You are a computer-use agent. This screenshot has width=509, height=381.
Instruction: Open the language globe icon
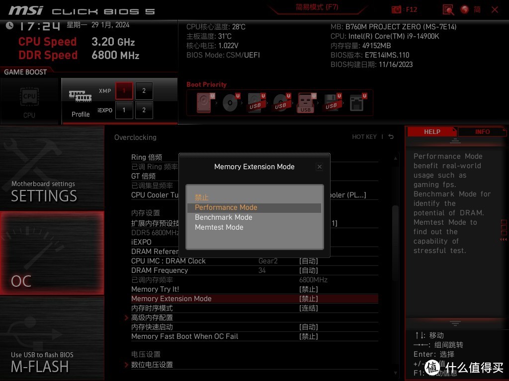pos(465,9)
